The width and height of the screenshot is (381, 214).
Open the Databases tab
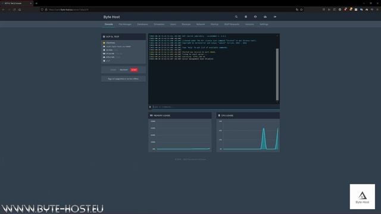pyautogui.click(x=142, y=24)
